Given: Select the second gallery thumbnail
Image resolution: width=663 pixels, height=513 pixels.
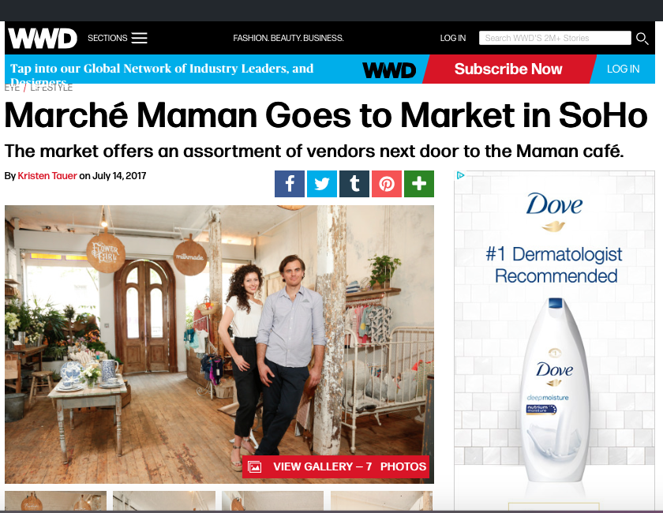Looking at the screenshot, I should tap(164, 500).
